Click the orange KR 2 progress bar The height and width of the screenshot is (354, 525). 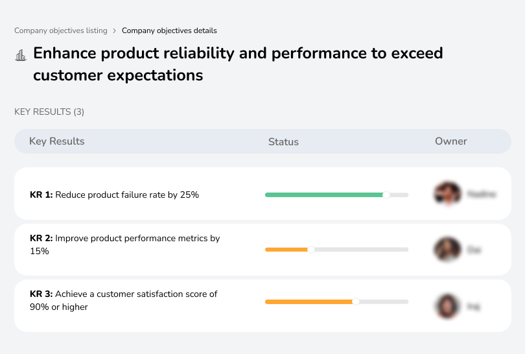286,250
